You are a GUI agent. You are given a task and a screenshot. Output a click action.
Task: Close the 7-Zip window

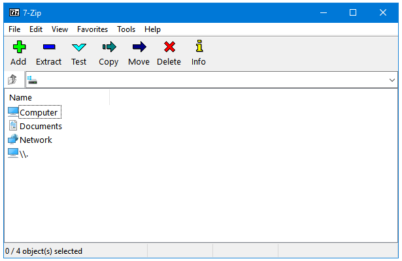383,12
